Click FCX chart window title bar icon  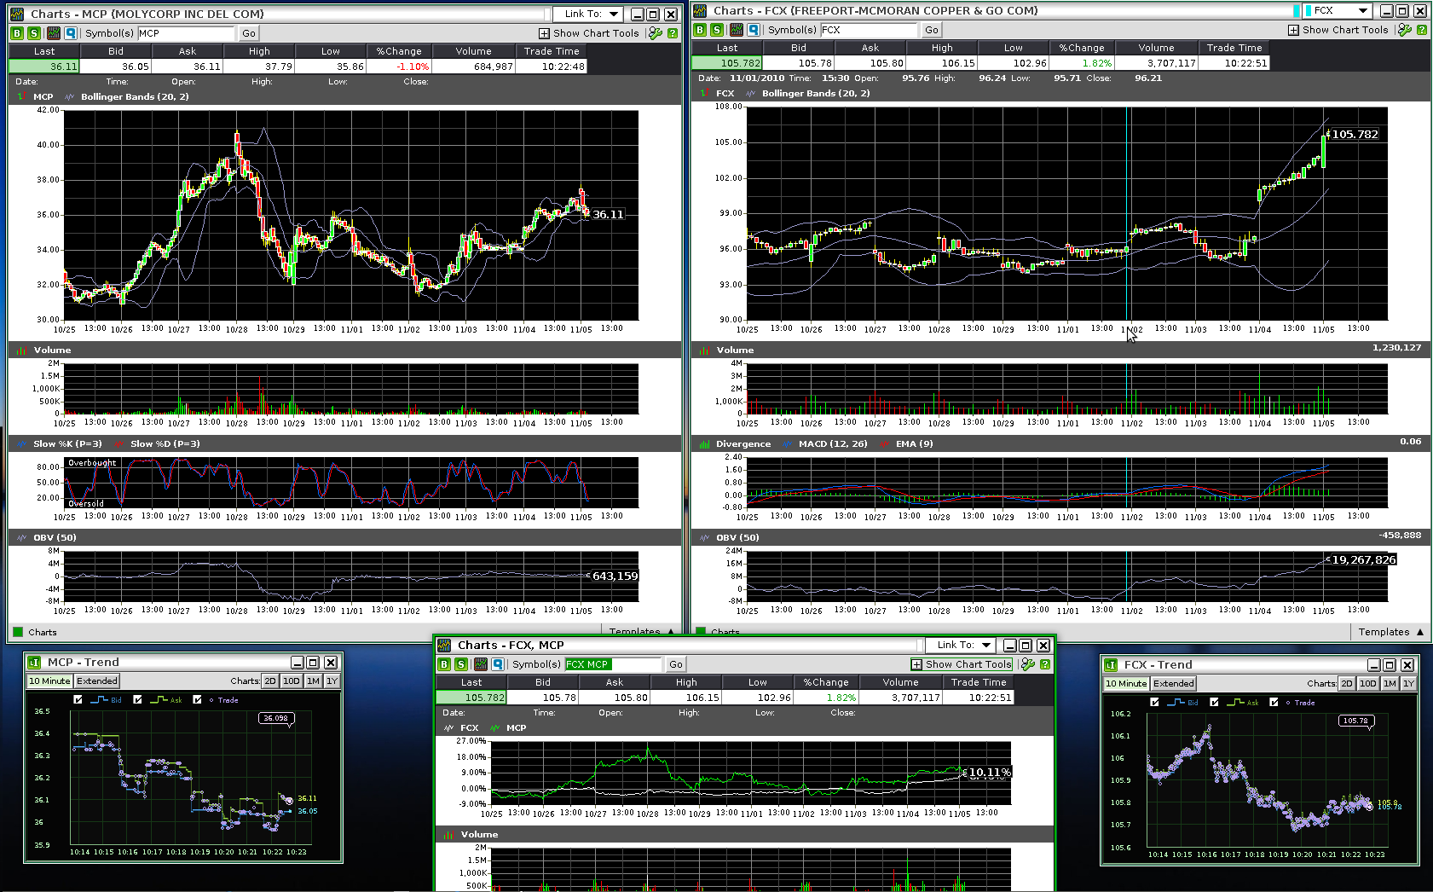(701, 11)
